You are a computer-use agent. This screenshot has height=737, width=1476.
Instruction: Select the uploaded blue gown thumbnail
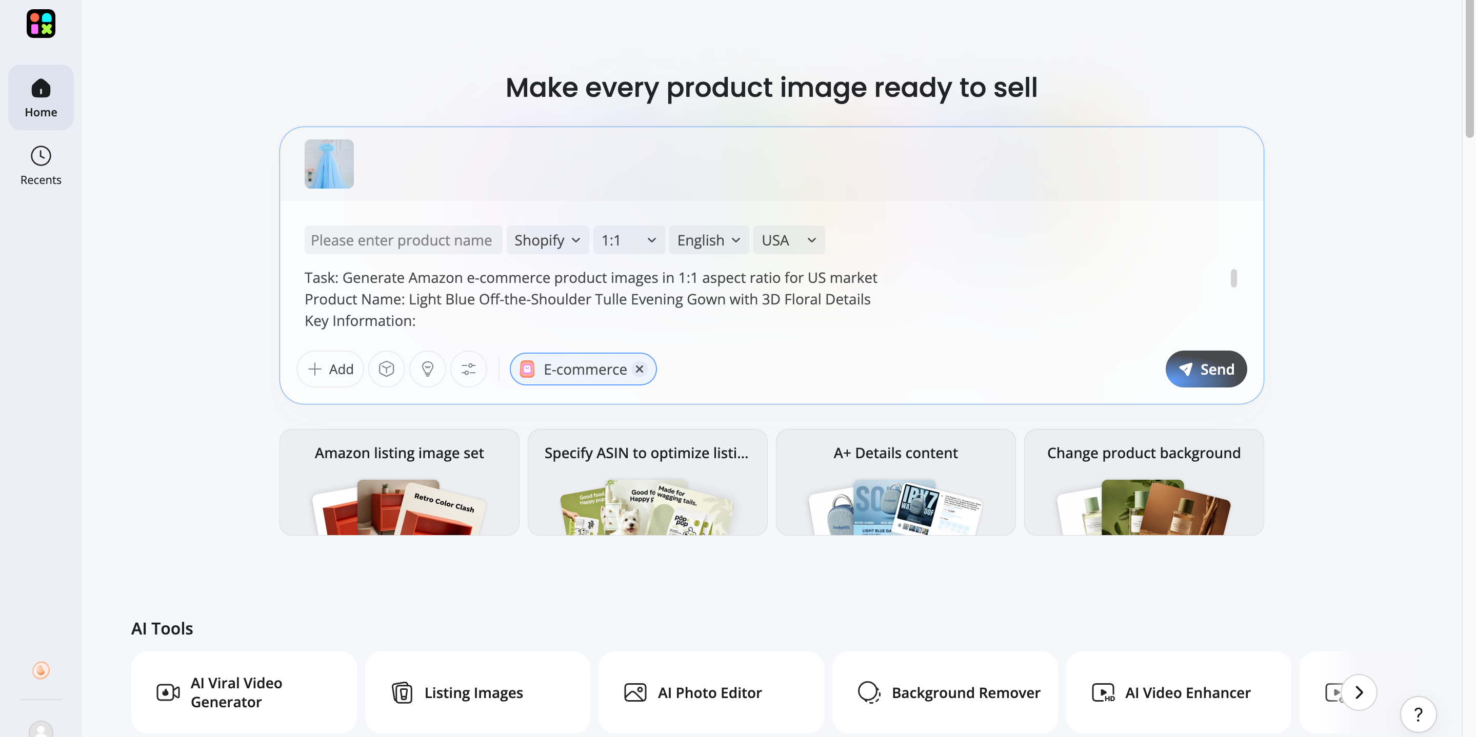pos(329,164)
